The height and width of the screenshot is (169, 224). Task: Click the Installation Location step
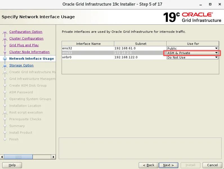[25, 106]
